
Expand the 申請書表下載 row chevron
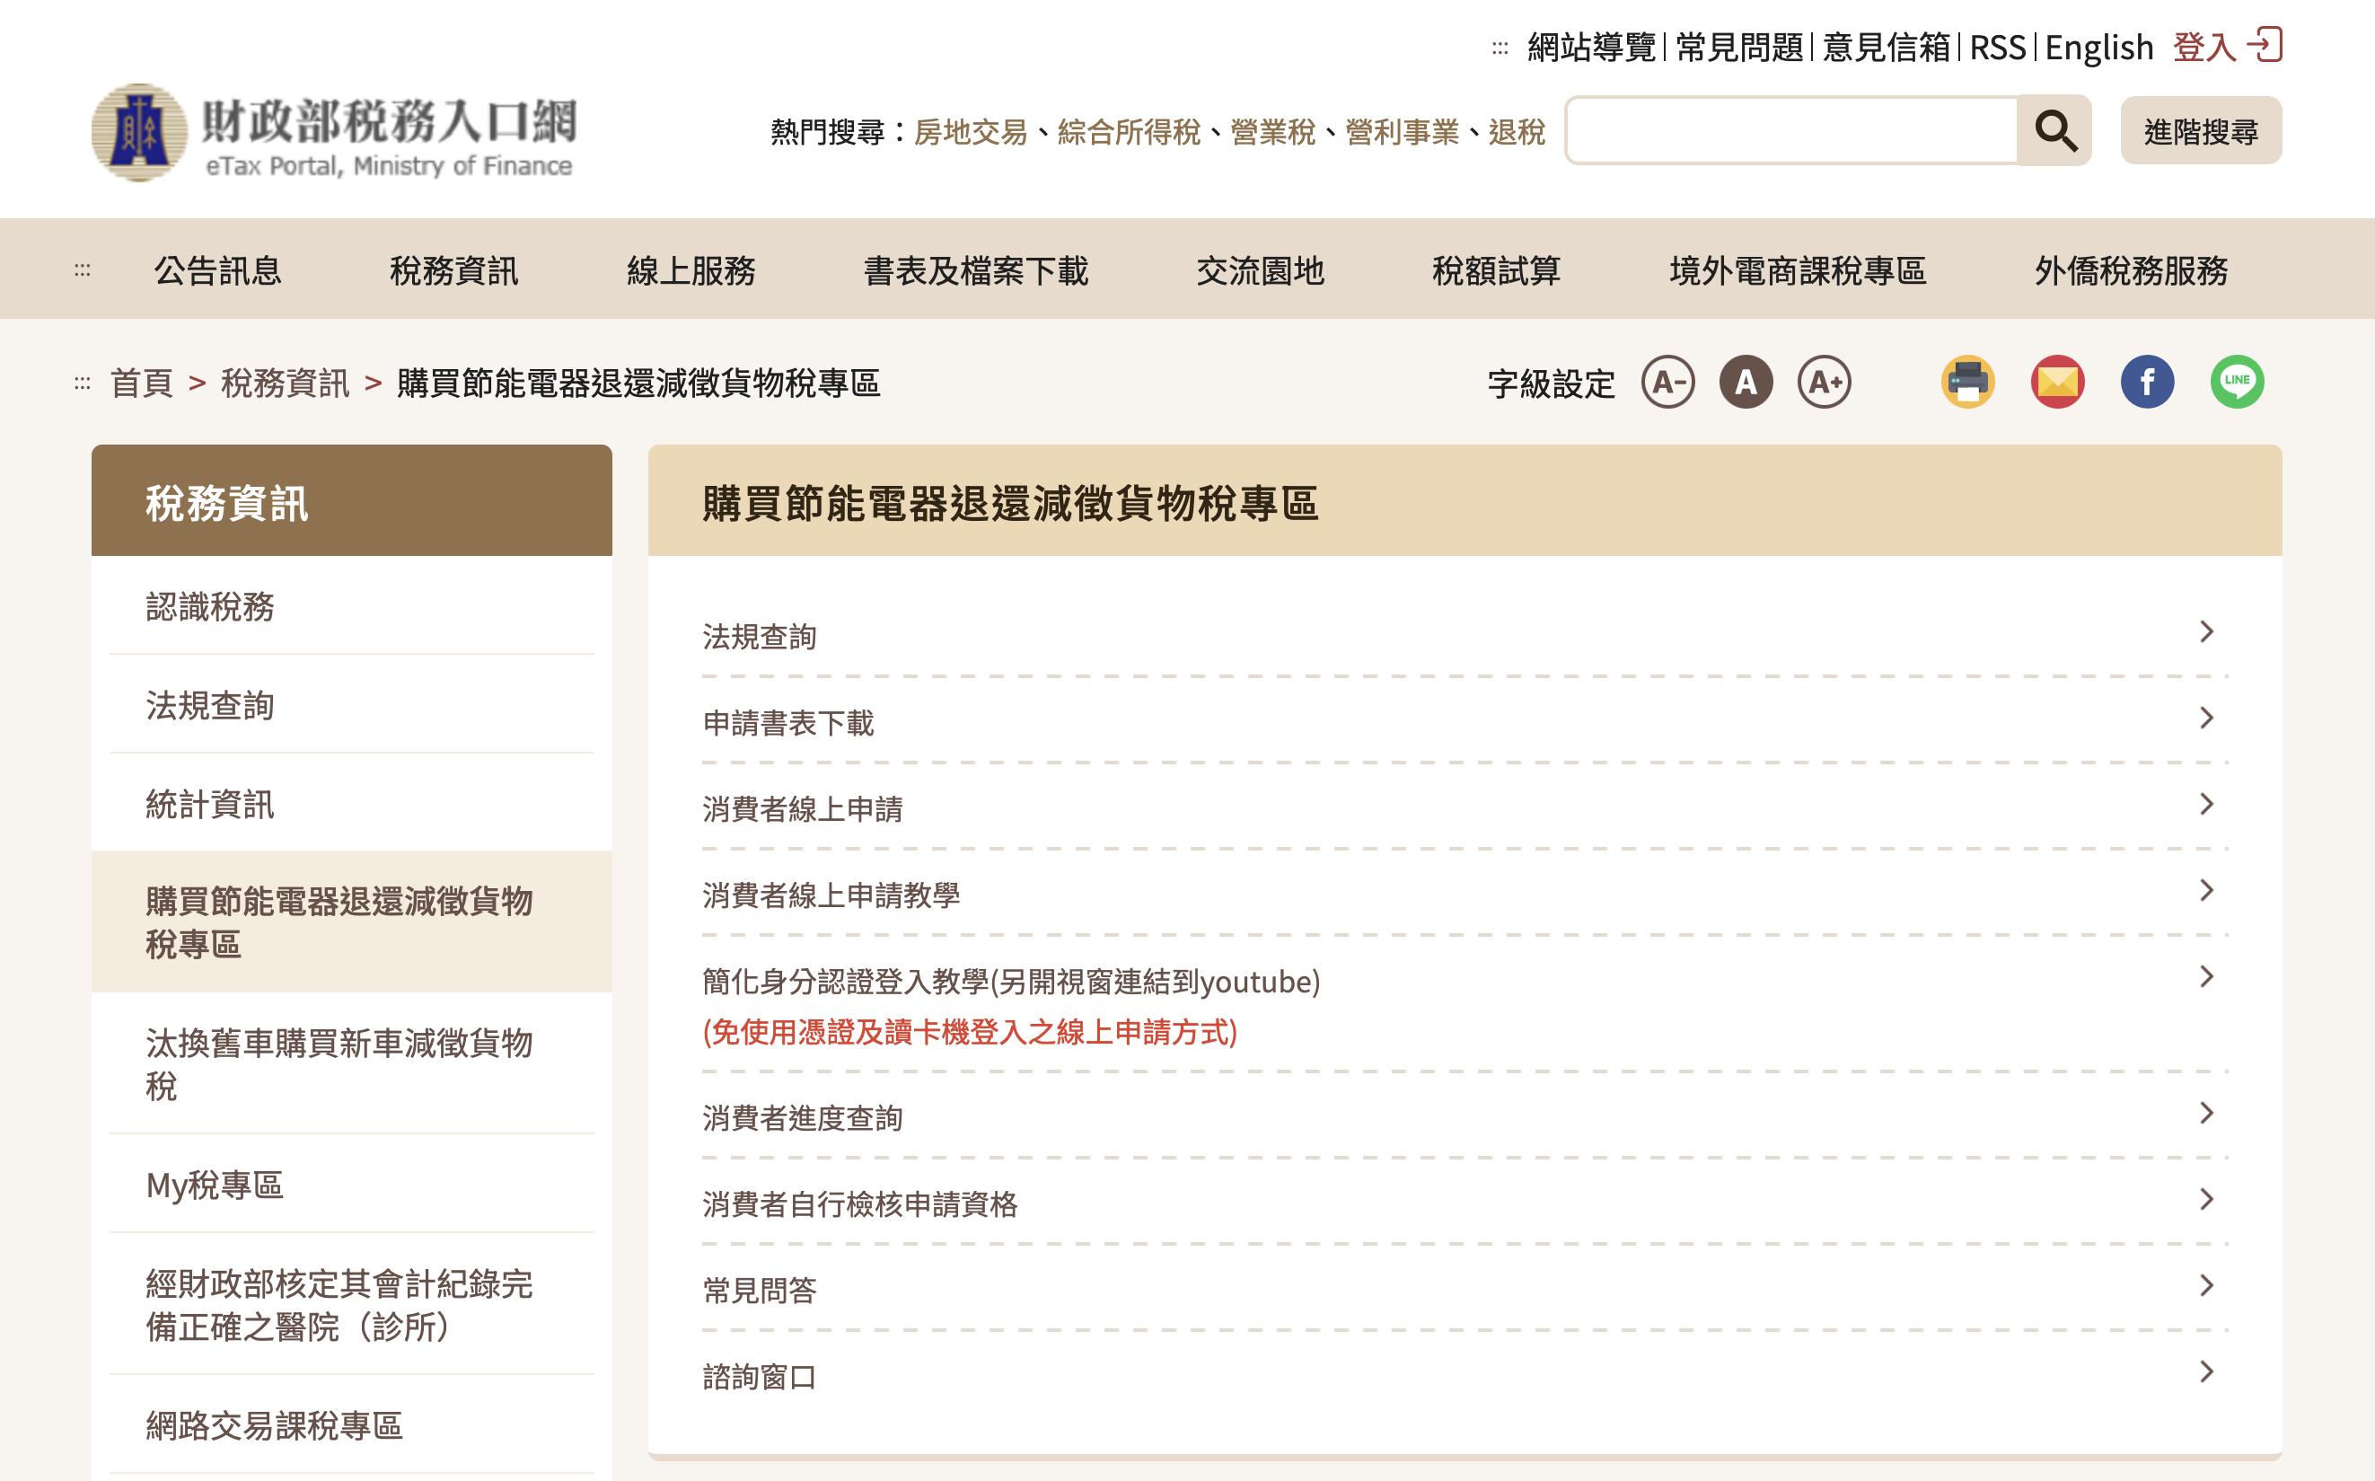click(x=2206, y=718)
